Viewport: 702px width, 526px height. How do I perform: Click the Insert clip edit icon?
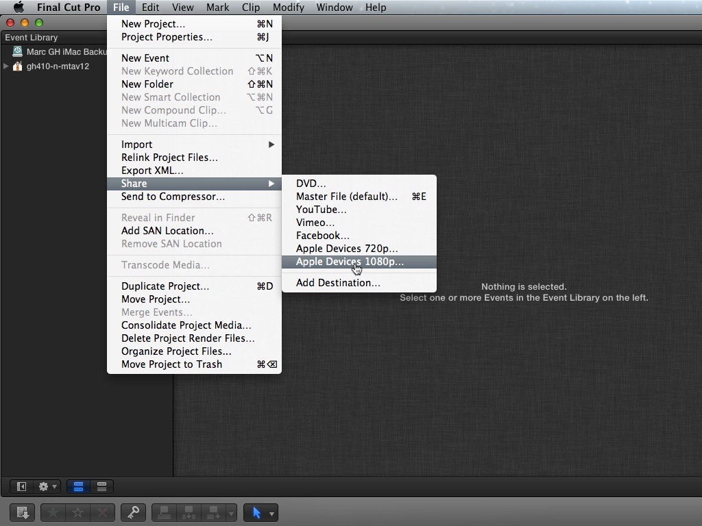pyautogui.click(x=189, y=512)
